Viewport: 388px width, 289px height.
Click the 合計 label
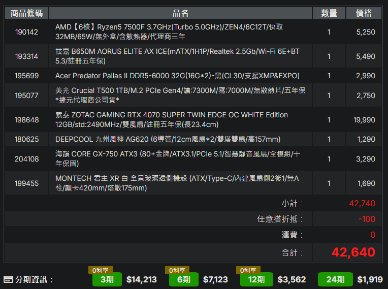tap(292, 252)
